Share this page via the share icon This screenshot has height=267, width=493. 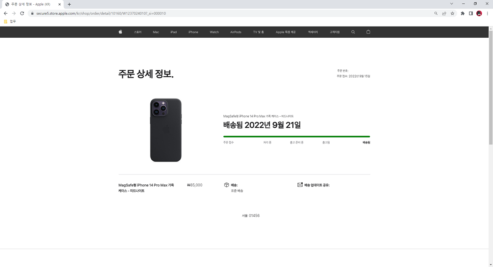point(444,13)
